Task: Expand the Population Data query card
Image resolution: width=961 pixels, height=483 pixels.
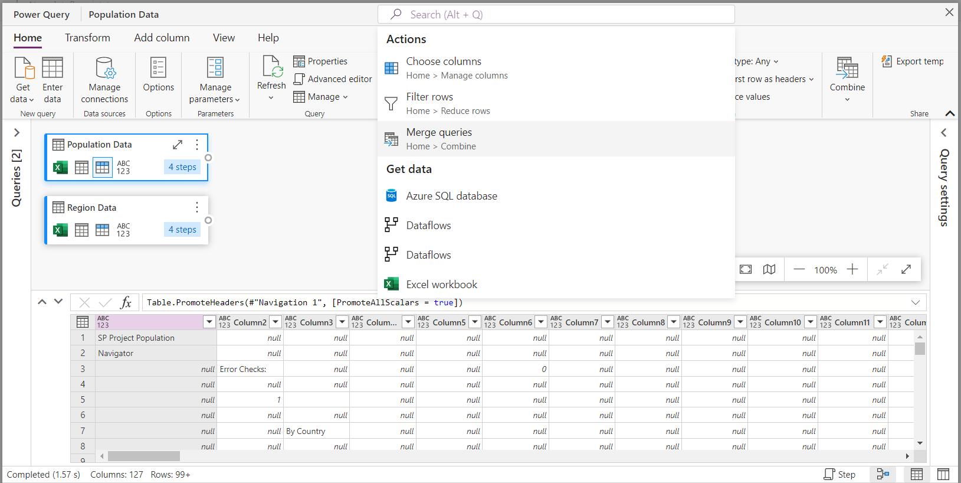Action: [177, 145]
